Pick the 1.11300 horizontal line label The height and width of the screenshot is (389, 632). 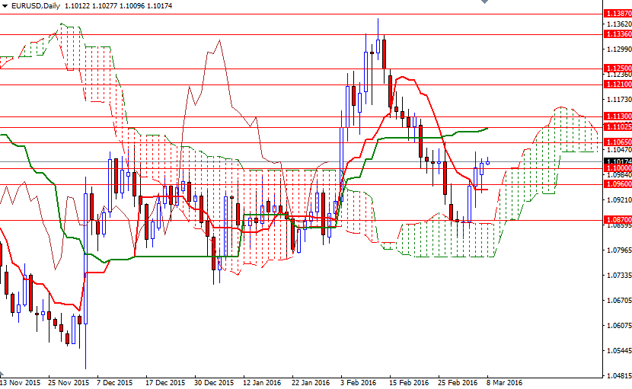click(616, 116)
